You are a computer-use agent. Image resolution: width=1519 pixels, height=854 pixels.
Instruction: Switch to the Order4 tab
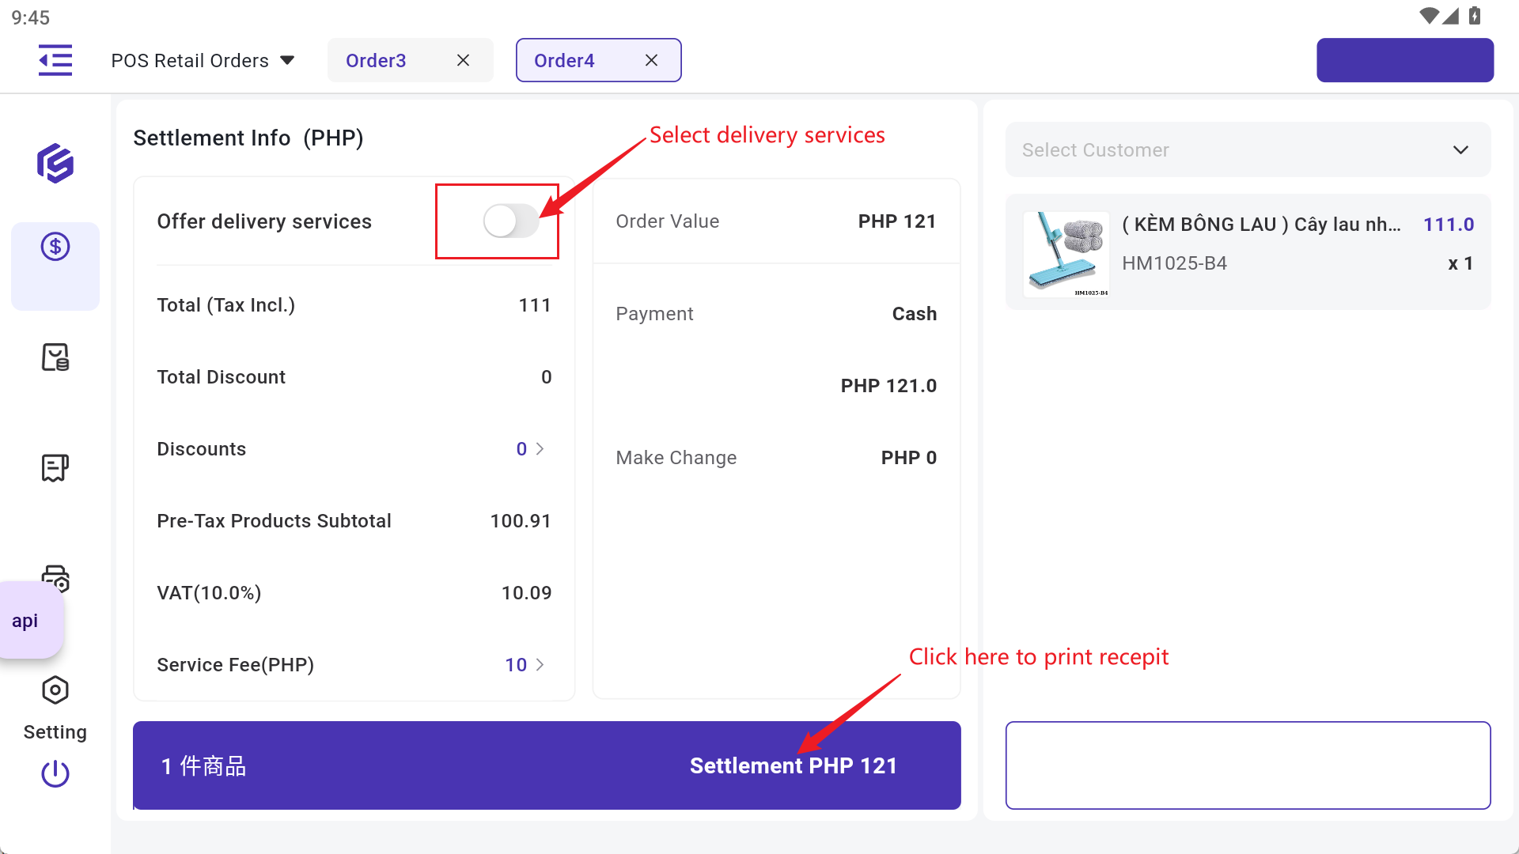point(564,61)
